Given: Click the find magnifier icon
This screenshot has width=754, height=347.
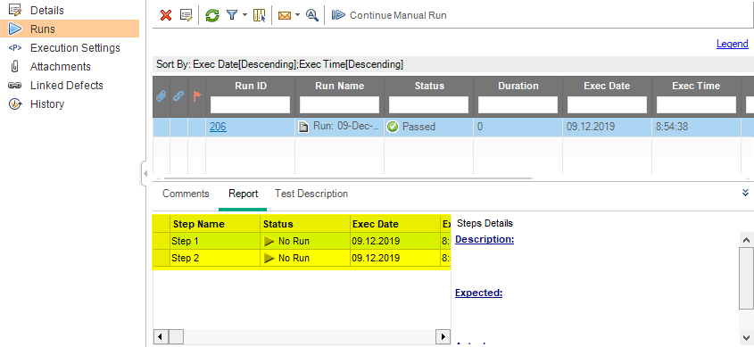Looking at the screenshot, I should (x=312, y=15).
